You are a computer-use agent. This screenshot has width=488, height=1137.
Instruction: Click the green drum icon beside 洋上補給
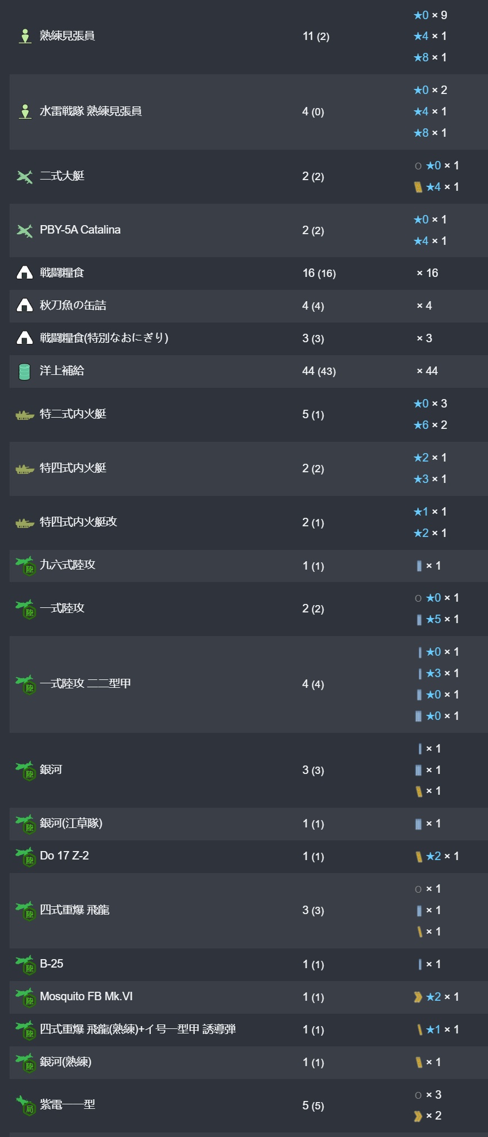coord(25,371)
